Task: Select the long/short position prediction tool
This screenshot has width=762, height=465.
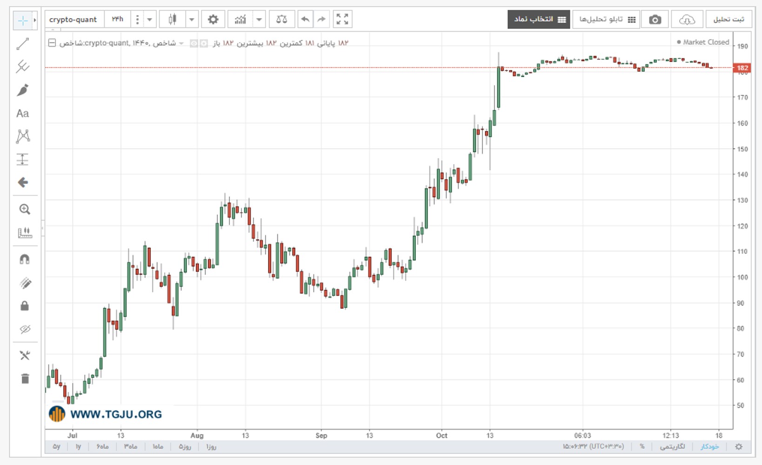Action: [x=23, y=159]
